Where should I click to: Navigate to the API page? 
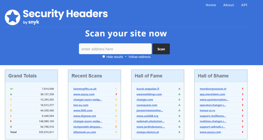click(x=244, y=5)
